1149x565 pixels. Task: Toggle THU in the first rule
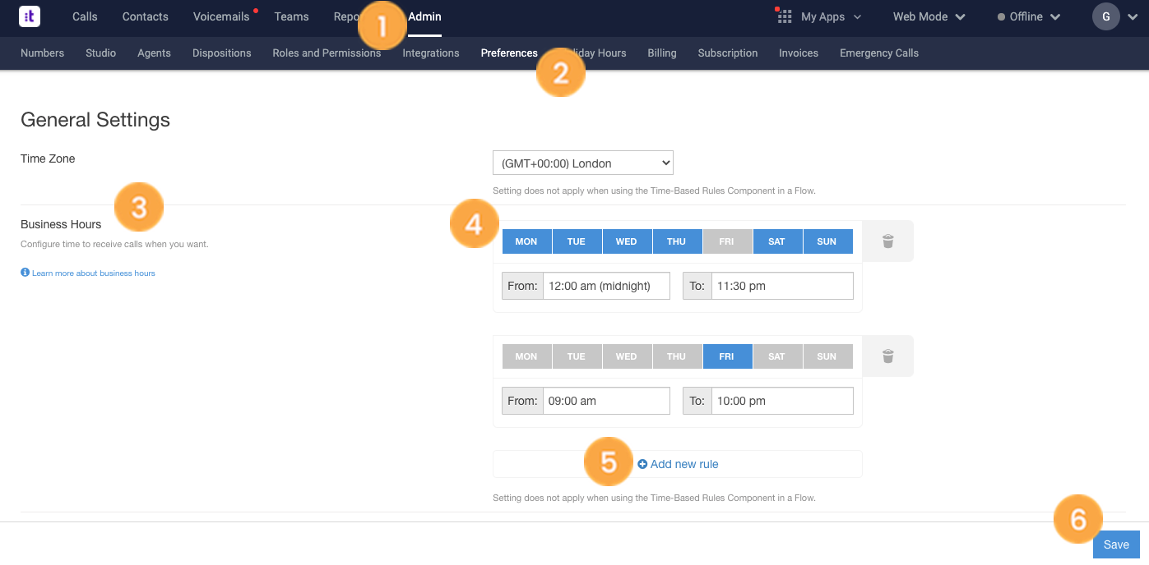click(677, 241)
